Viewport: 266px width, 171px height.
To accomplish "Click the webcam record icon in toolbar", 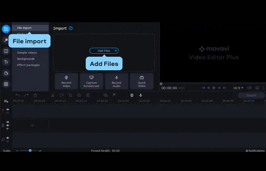I will (x=132, y=95).
